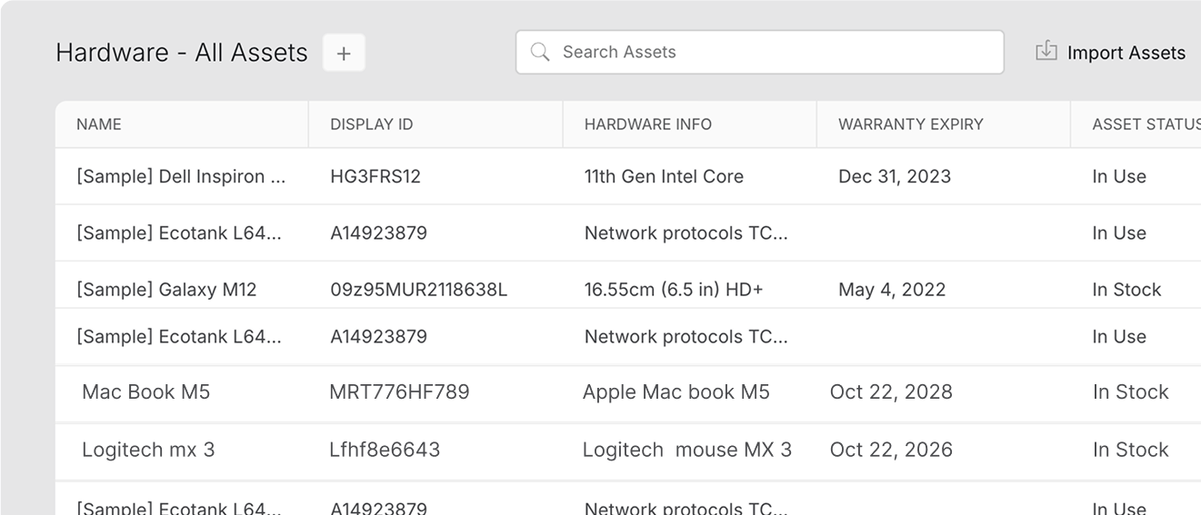
Task: Click the import icon beside Import Assets
Action: 1046,52
